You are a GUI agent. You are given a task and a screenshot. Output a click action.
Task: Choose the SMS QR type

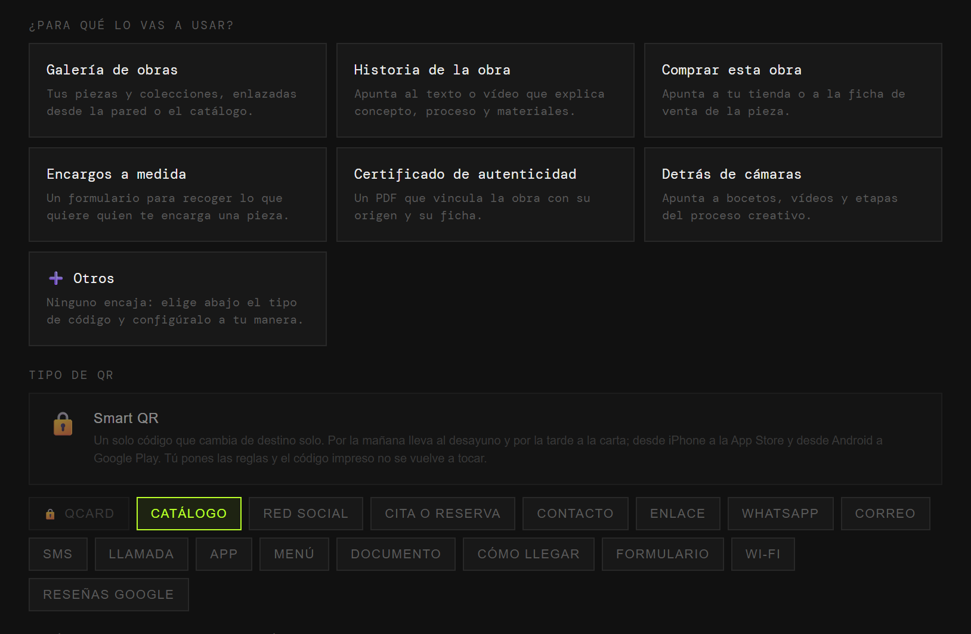click(x=58, y=554)
